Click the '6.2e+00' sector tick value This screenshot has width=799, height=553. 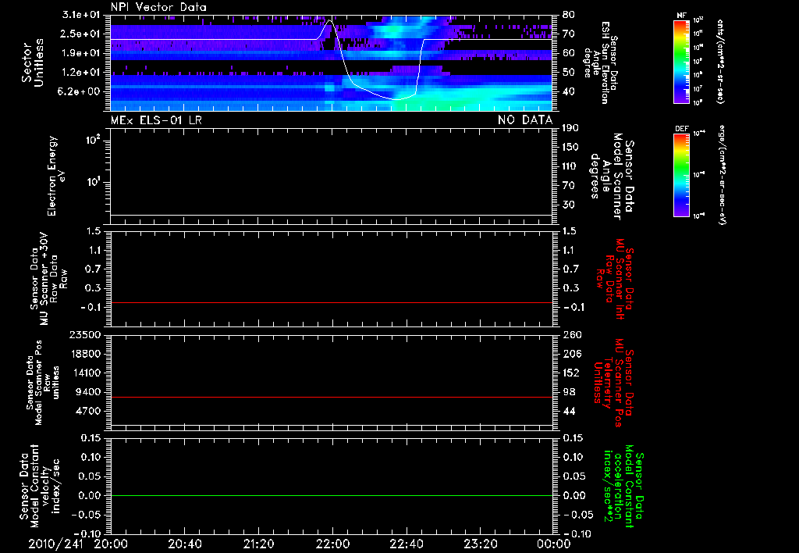(80, 92)
